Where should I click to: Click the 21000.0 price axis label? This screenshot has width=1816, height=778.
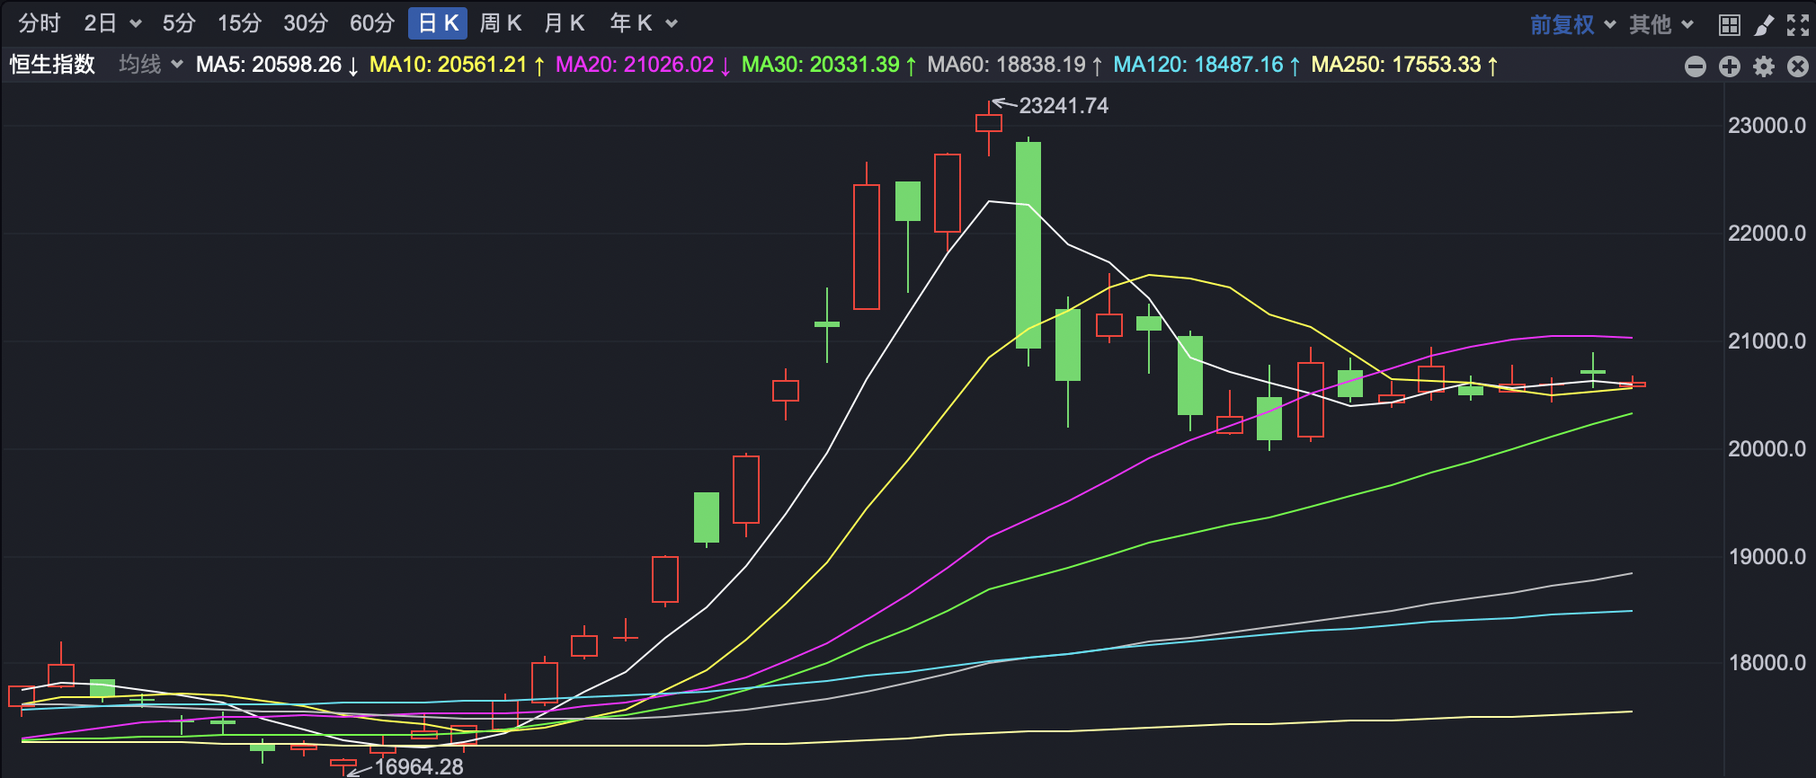click(1767, 341)
